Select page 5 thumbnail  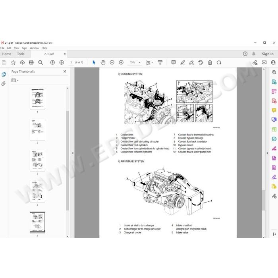pyautogui.click(x=37, y=222)
